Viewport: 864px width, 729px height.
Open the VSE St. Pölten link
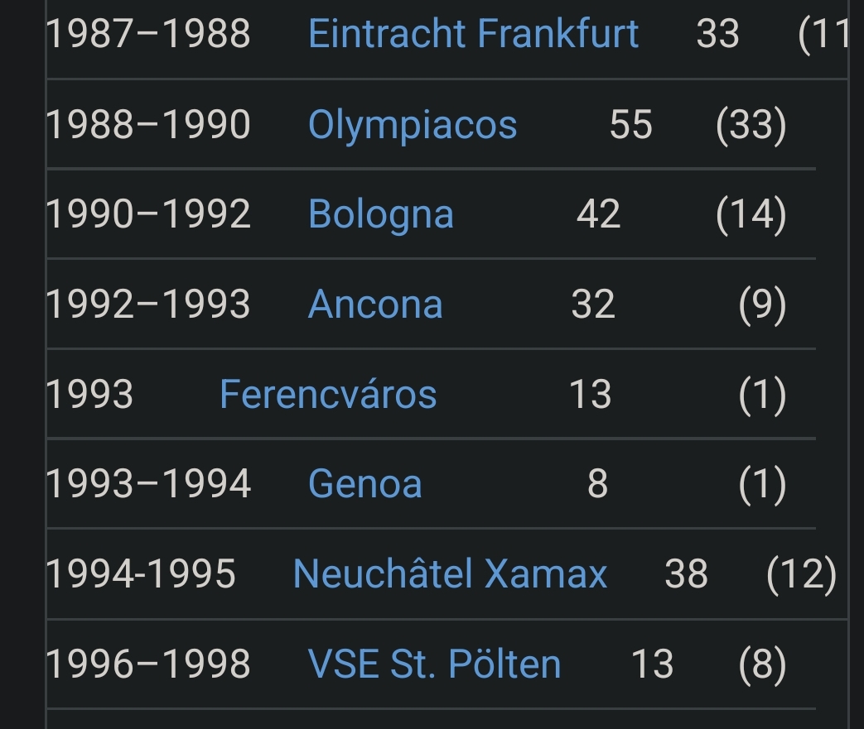434,663
